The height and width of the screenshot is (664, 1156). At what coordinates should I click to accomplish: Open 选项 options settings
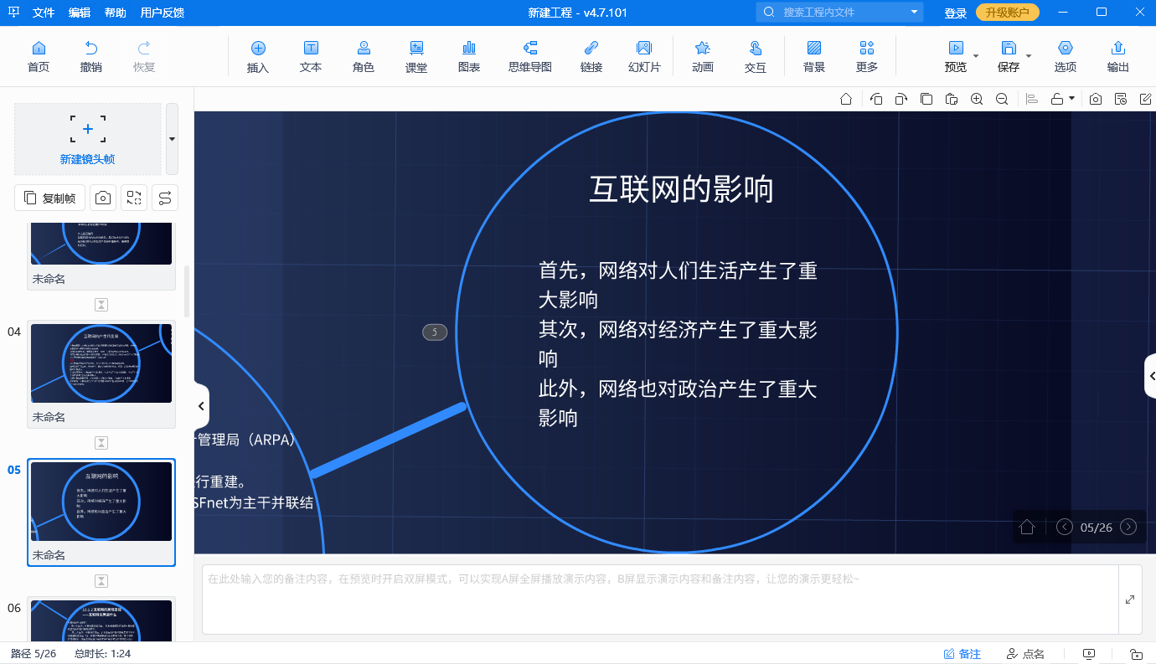coord(1066,57)
